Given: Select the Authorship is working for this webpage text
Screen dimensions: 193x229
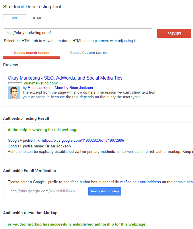Looking at the screenshot, I should click(x=44, y=130).
